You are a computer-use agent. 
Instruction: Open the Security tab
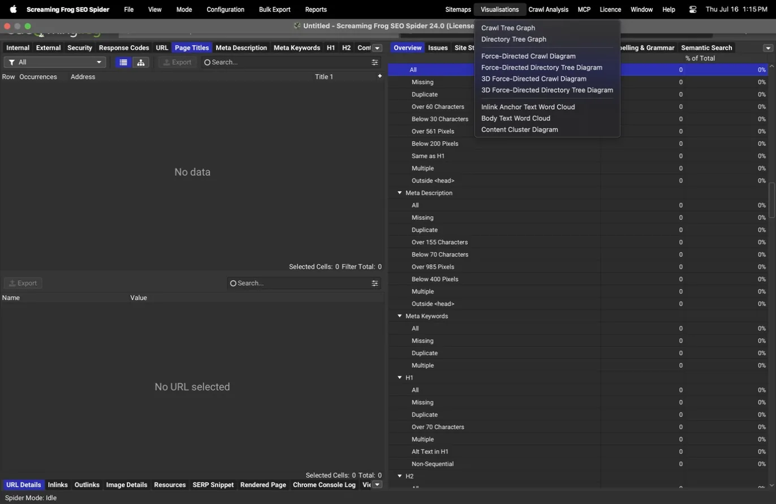(80, 48)
